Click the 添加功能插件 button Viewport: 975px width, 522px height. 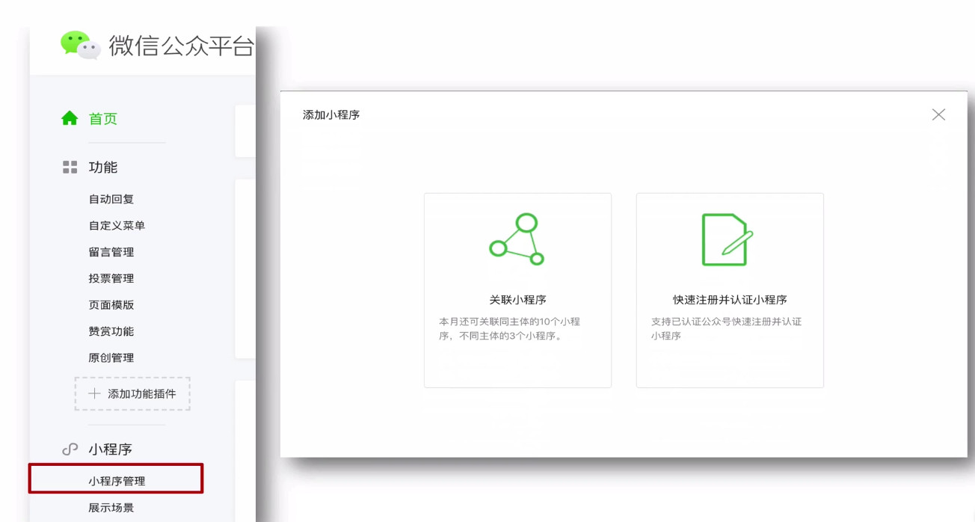pos(132,394)
